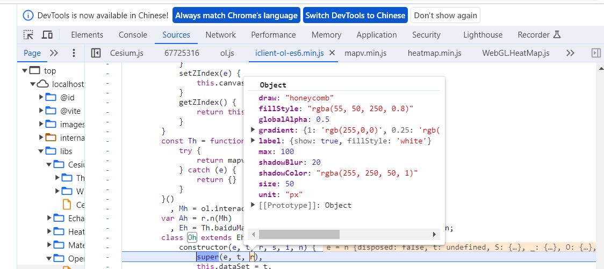
Task: Click the highlighted super keyword in code
Action: tap(207, 257)
